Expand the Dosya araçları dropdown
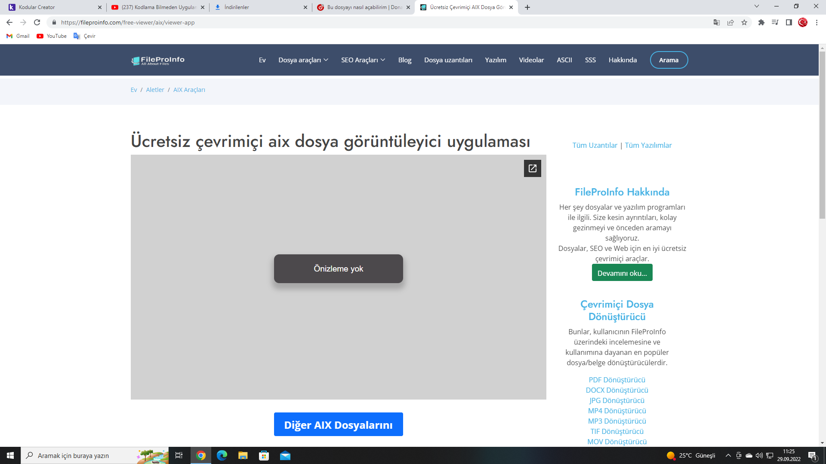This screenshot has height=464, width=826. point(303,60)
